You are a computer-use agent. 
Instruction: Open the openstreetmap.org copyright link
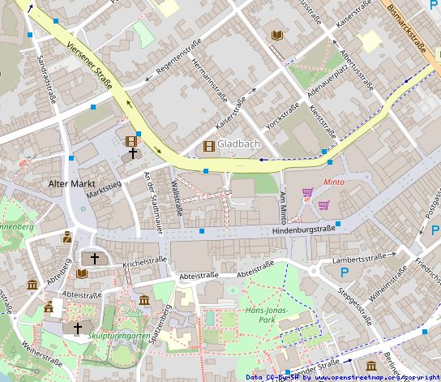(378, 377)
